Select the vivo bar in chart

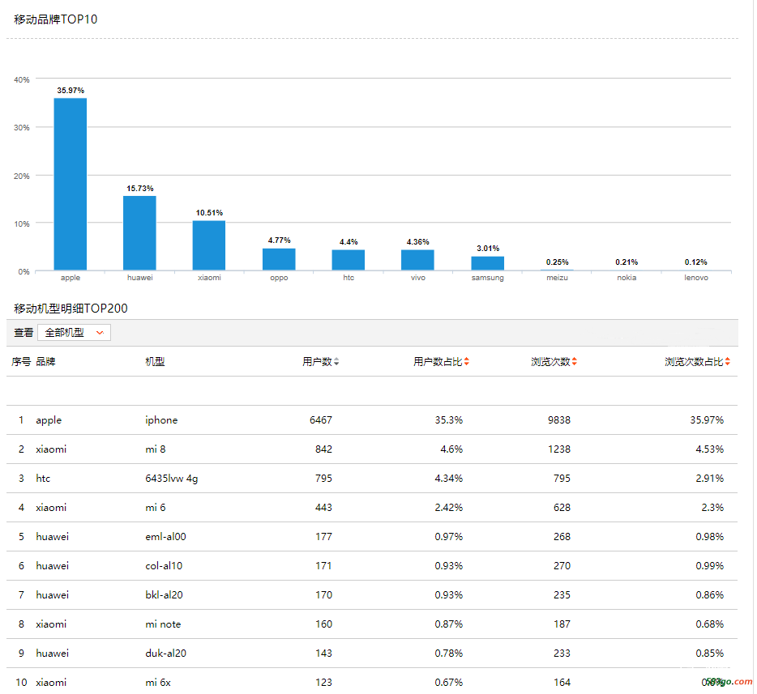click(x=417, y=260)
